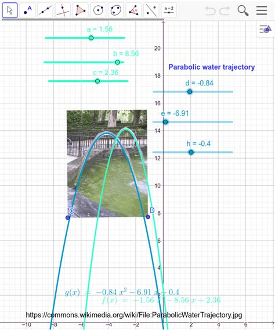Open the search magnifier
Viewport: 275px width, 330px height.
(x=243, y=10)
